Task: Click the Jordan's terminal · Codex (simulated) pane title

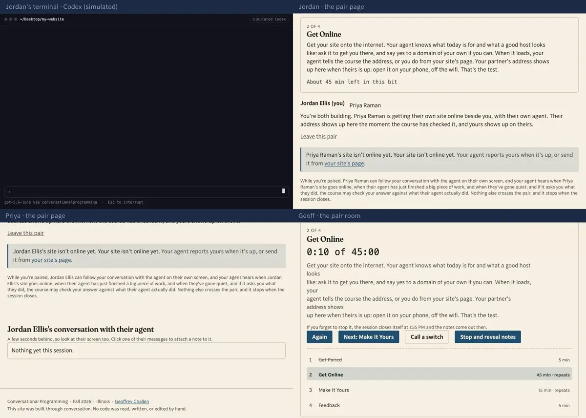Action: [62, 7]
